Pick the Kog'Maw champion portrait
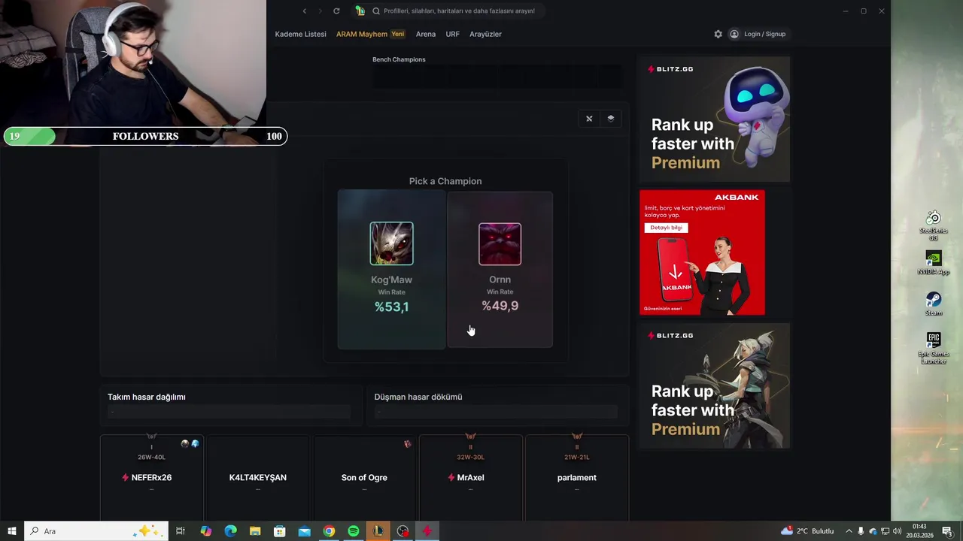Viewport: 963px width, 541px height. pos(391,243)
